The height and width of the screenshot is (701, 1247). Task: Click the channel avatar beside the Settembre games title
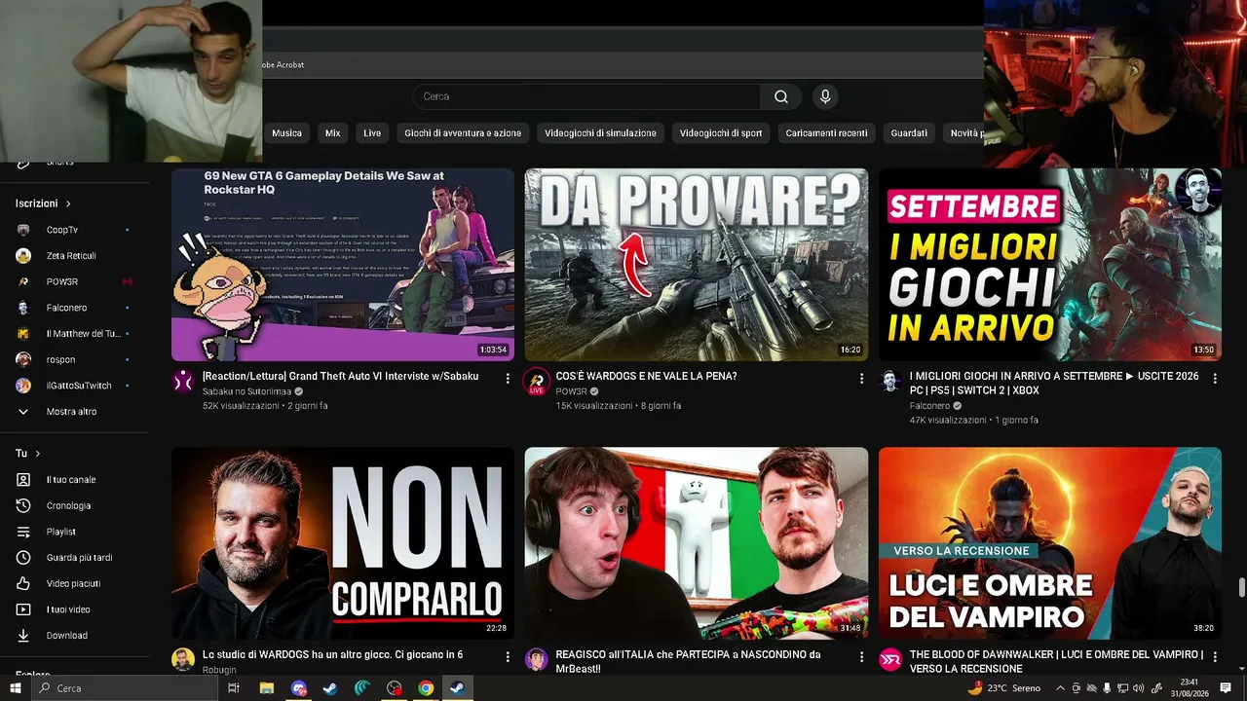(x=890, y=381)
